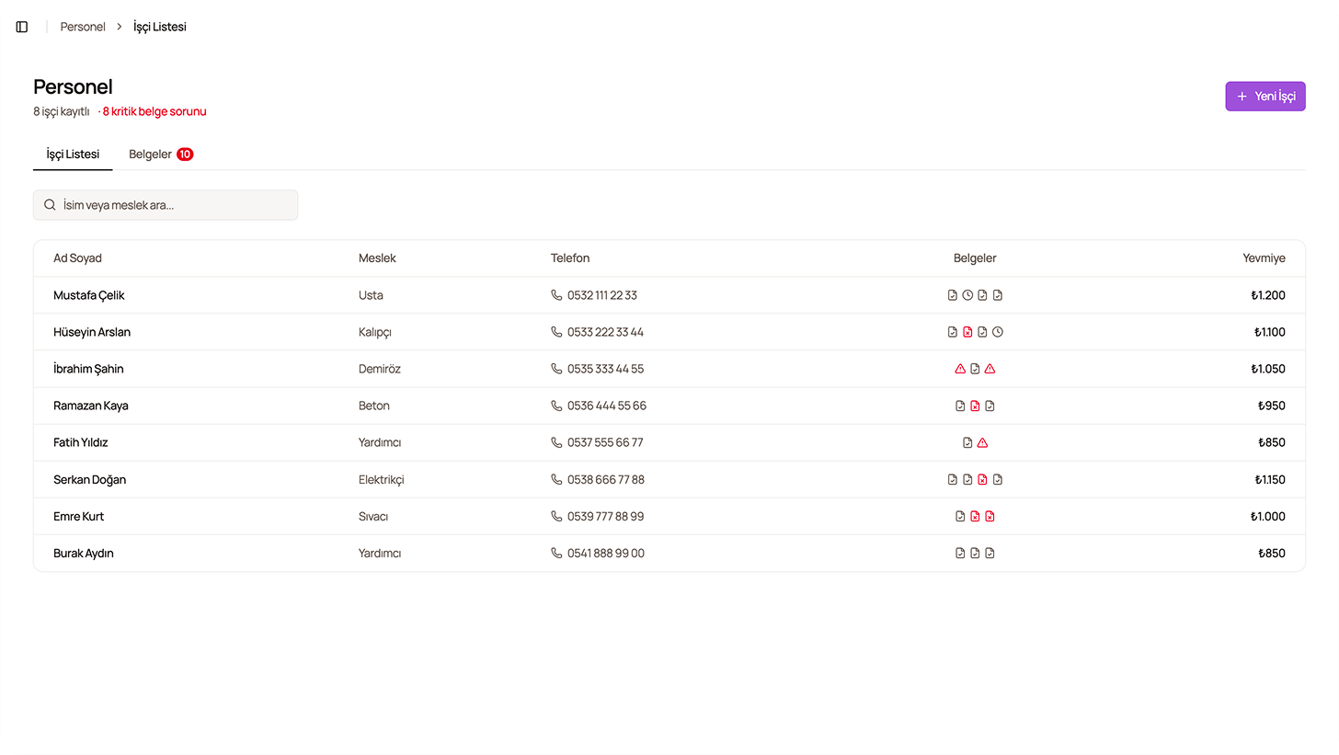Open İbrahim Şahin's checked document icon
This screenshot has width=1339, height=755.
[x=975, y=369]
